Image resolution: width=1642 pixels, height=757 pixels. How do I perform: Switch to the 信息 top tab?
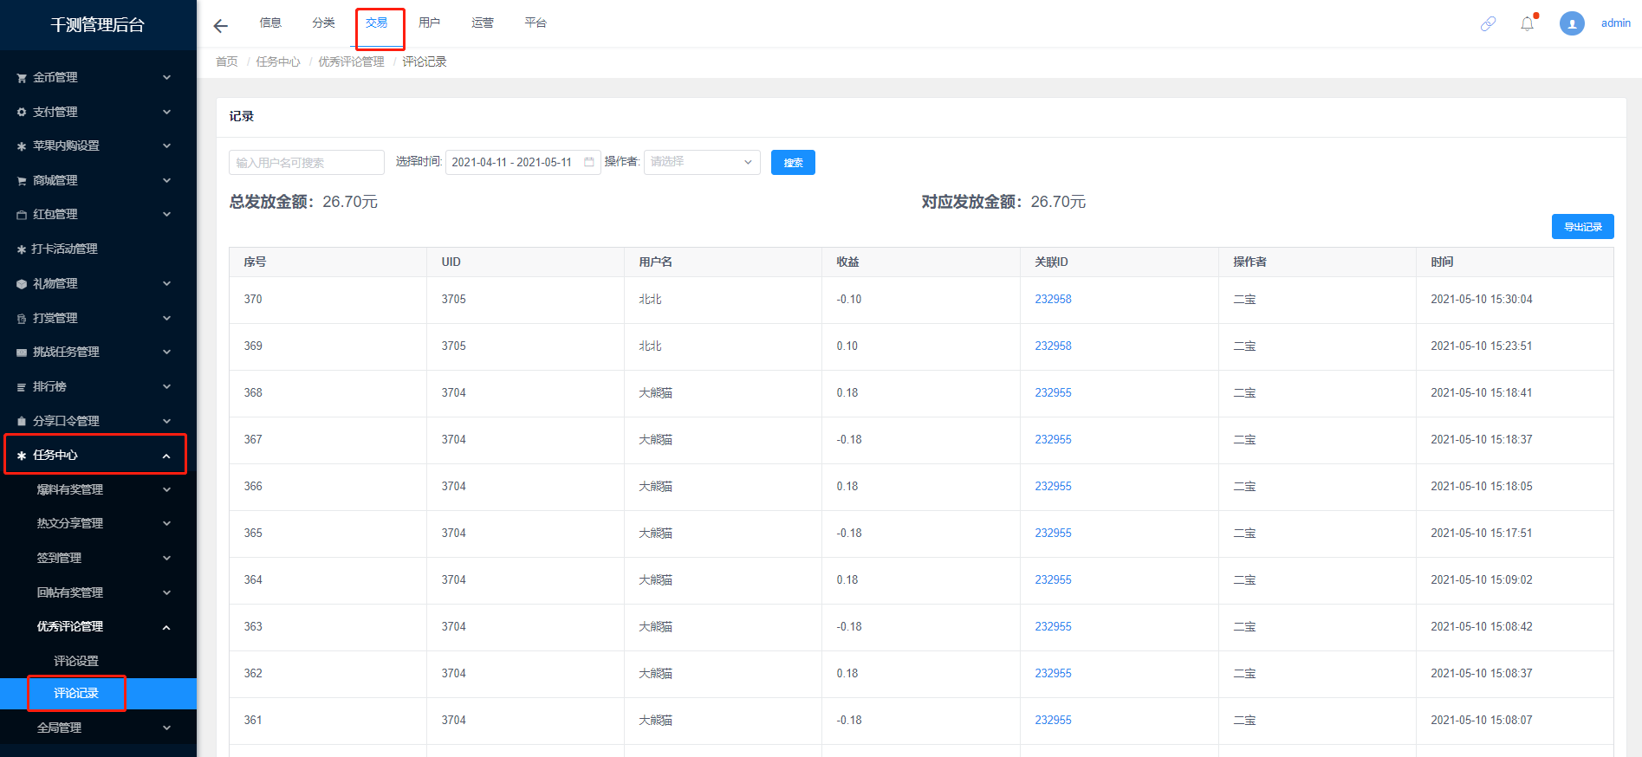pos(270,23)
